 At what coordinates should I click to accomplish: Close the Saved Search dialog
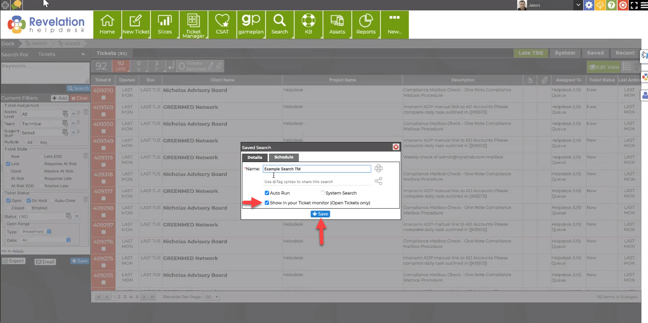[x=396, y=147]
